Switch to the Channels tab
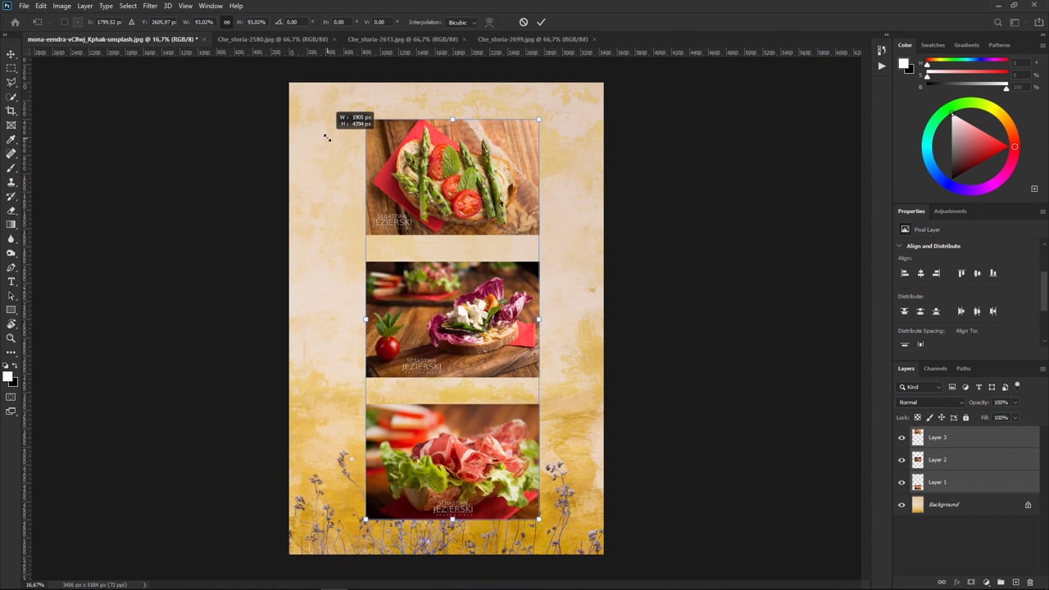The height and width of the screenshot is (590, 1049). click(x=935, y=369)
